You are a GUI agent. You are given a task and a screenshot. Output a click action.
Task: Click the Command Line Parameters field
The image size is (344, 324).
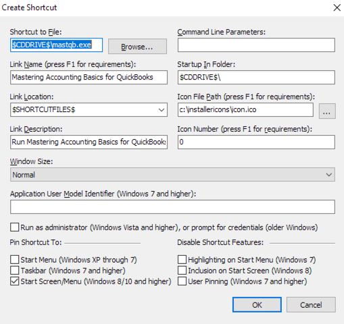pyautogui.click(x=256, y=45)
